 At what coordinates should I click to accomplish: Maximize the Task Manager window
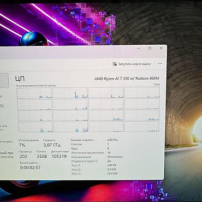pos(150,48)
